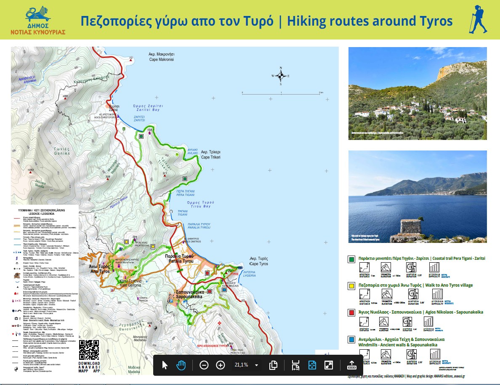Click the red Agios Nikolaos legend swatch
The image size is (500, 385).
[x=351, y=313]
